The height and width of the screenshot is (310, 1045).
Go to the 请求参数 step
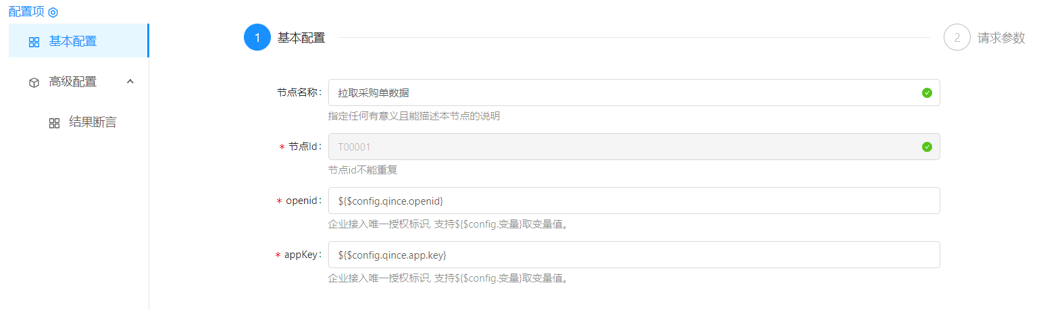click(1000, 38)
